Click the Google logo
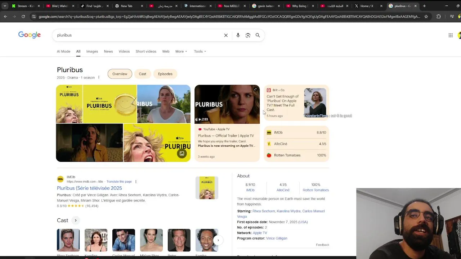 [30, 35]
